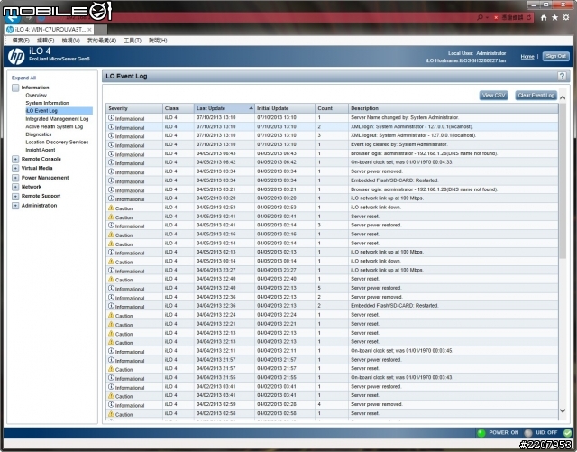Expand the Power Management node
The width and height of the screenshot is (577, 452).
(x=15, y=178)
